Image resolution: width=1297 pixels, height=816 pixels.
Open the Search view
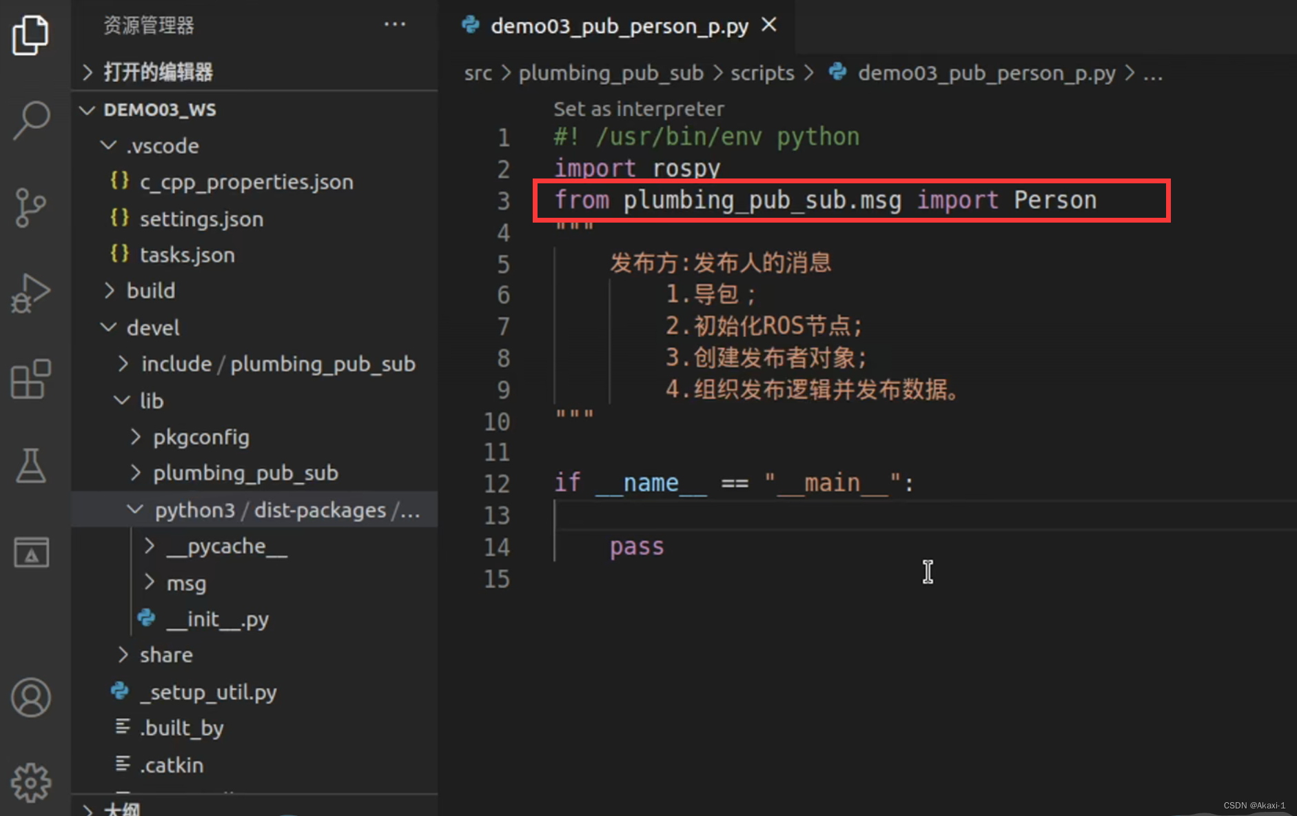[31, 119]
